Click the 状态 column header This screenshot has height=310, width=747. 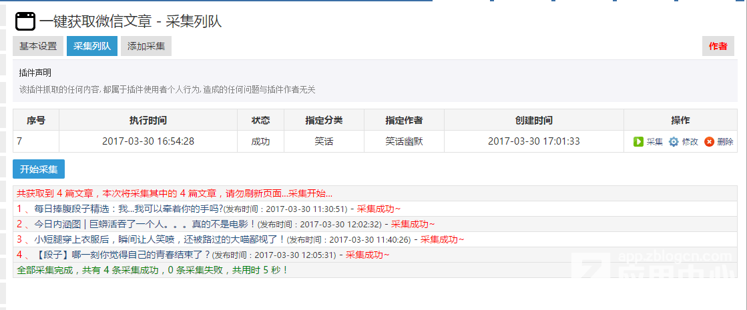click(x=260, y=120)
